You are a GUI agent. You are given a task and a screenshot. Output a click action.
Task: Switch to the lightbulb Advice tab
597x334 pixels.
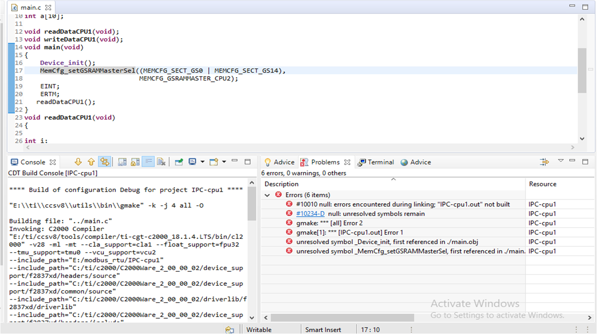coord(280,162)
